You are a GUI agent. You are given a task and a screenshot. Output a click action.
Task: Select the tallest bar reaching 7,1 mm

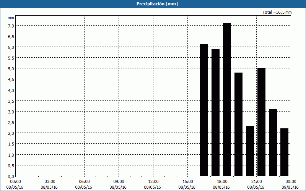click(x=227, y=99)
